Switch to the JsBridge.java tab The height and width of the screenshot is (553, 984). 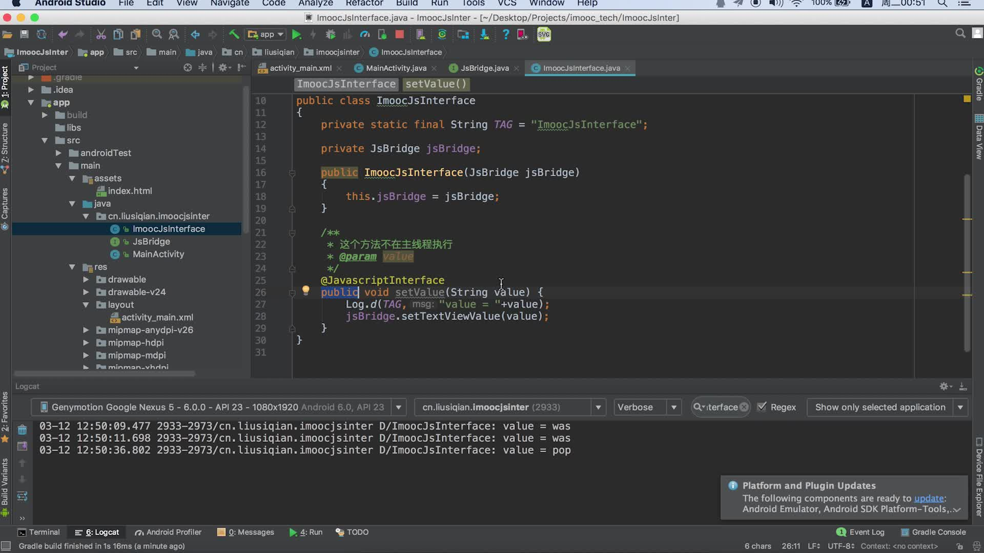tap(484, 68)
